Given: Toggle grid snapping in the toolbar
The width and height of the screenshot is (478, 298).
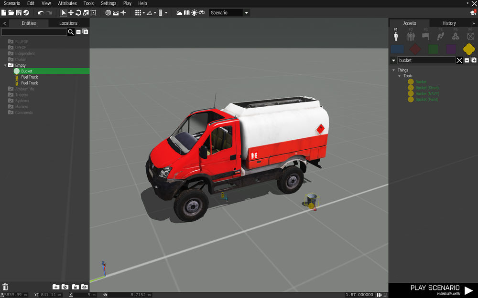Looking at the screenshot, I should pos(137,12).
